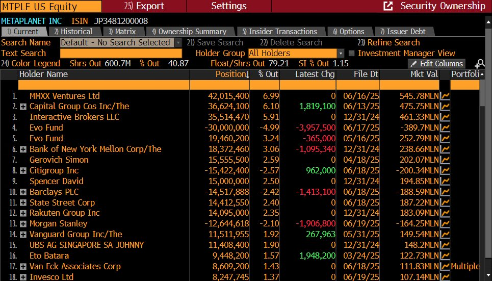This screenshot has height=281, width=492.
Task: Open chart icon for Bank of New York Mellon
Action: [445, 149]
